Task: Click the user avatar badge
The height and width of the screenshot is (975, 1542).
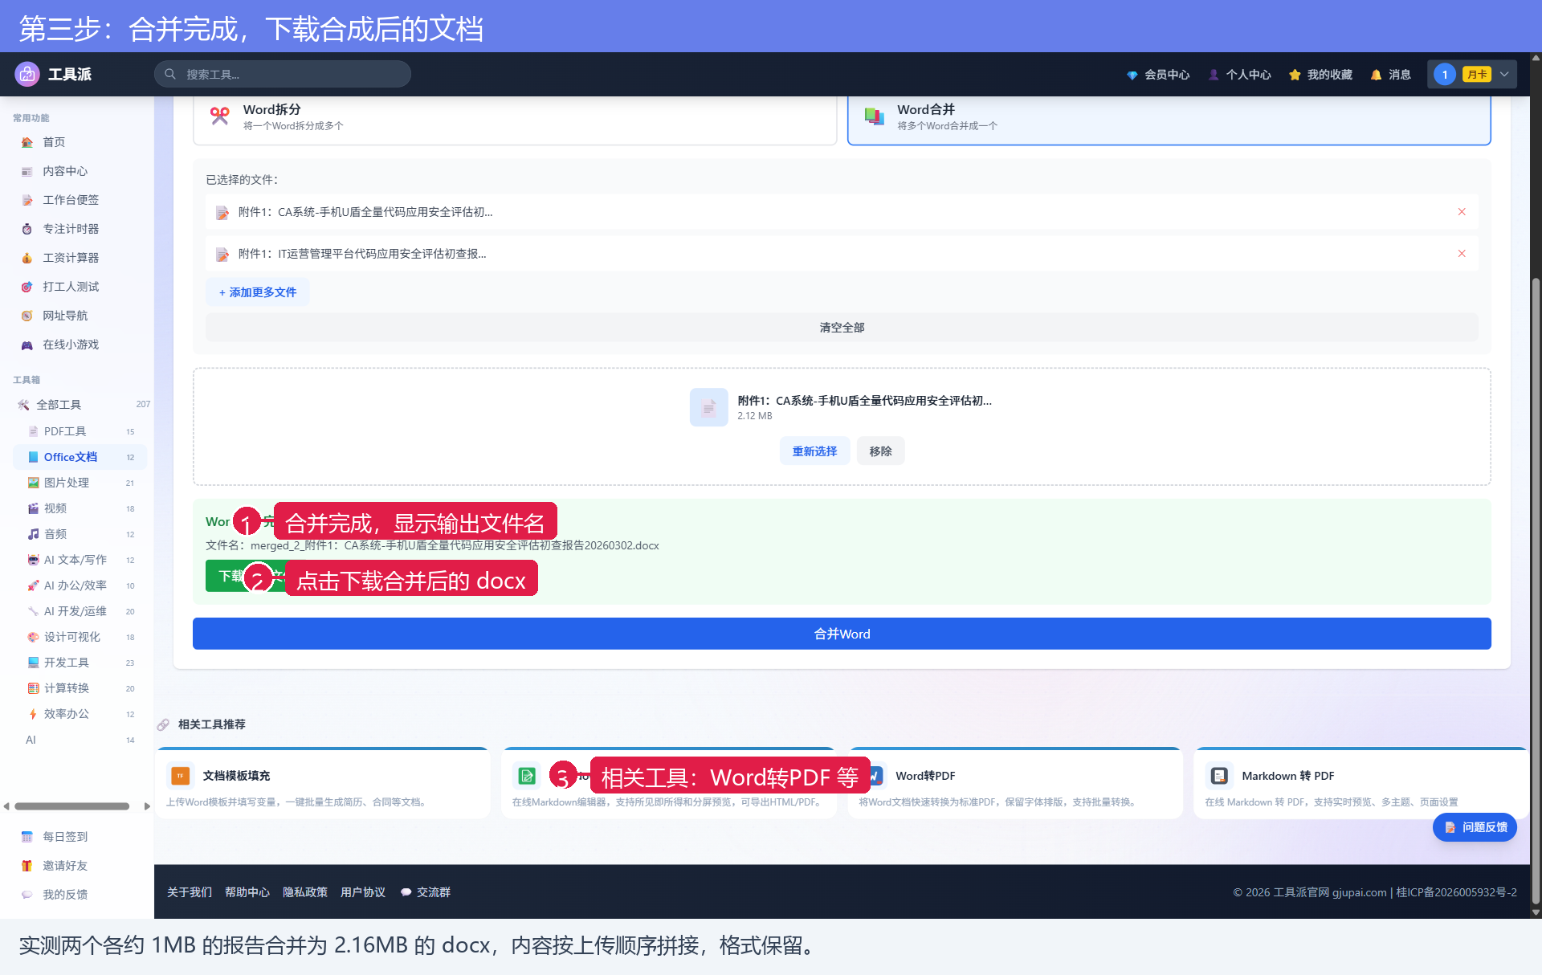Action: point(1444,74)
